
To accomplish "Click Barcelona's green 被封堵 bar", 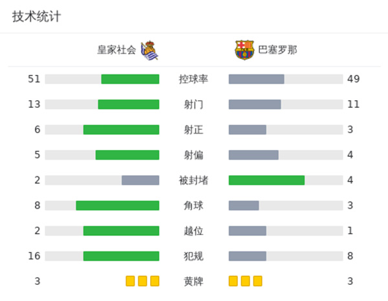I will pyautogui.click(x=266, y=180).
